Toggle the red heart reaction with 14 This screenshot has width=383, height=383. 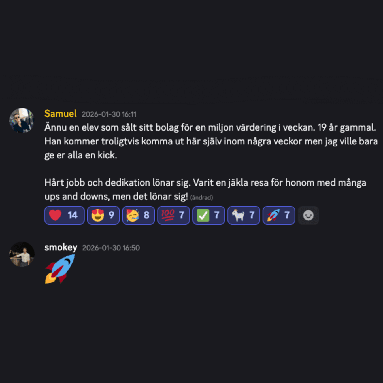tap(65, 215)
